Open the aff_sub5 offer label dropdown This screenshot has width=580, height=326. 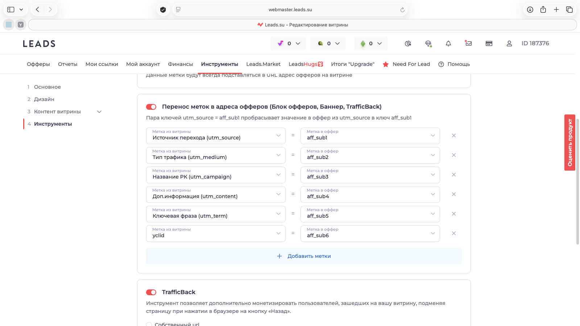coord(370,214)
